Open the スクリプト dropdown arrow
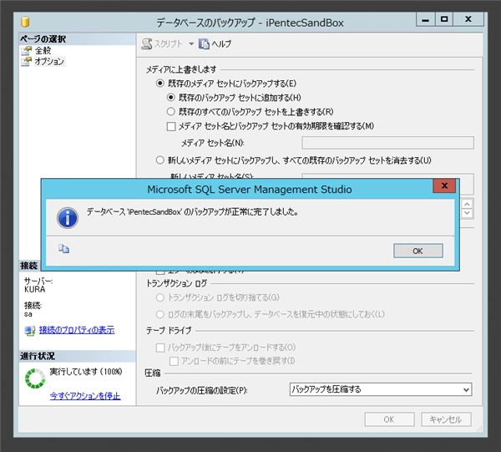 [191, 43]
